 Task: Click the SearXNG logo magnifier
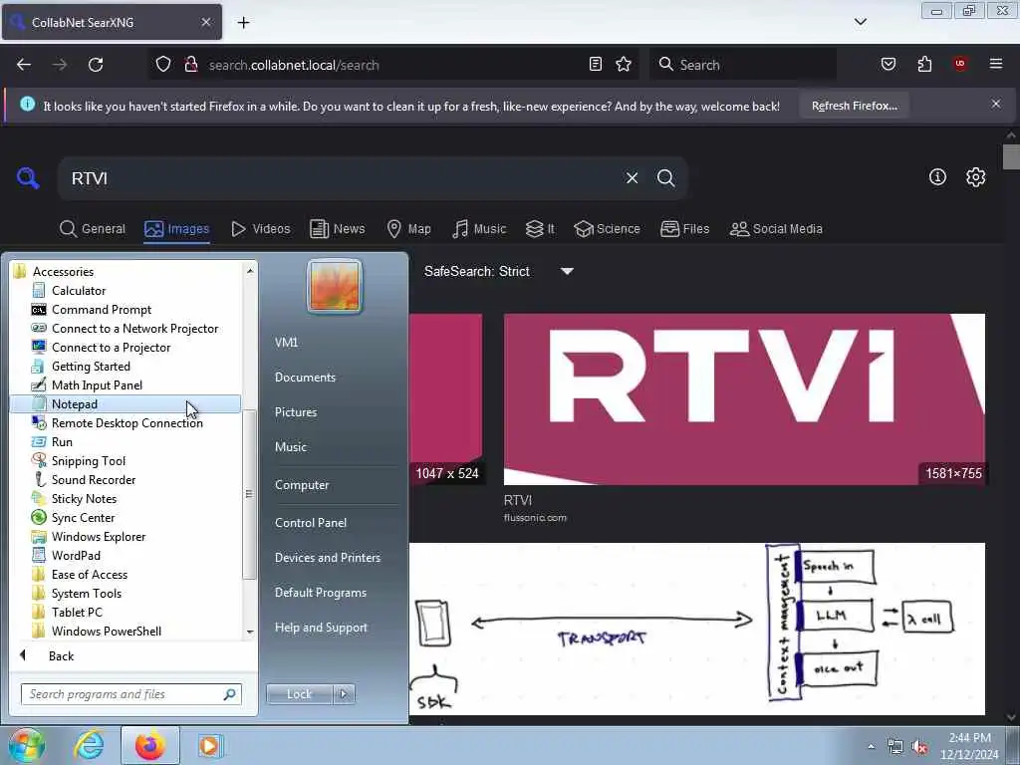[x=28, y=177]
